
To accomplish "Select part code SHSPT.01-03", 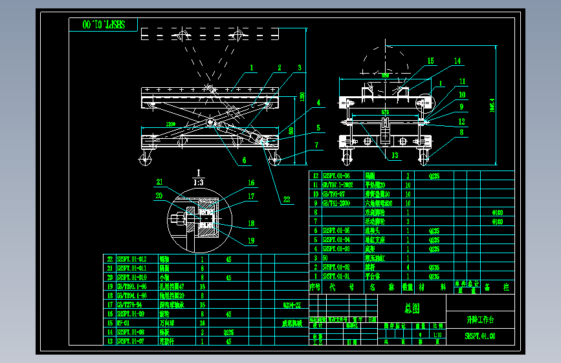I will pos(336,249).
